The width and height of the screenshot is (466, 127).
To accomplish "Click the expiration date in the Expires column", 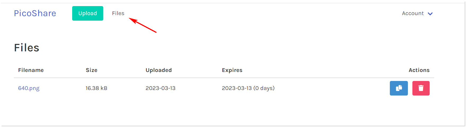I will (x=237, y=88).
